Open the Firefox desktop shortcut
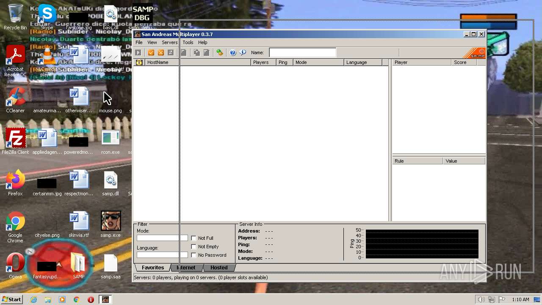The image size is (542, 305). click(15, 183)
